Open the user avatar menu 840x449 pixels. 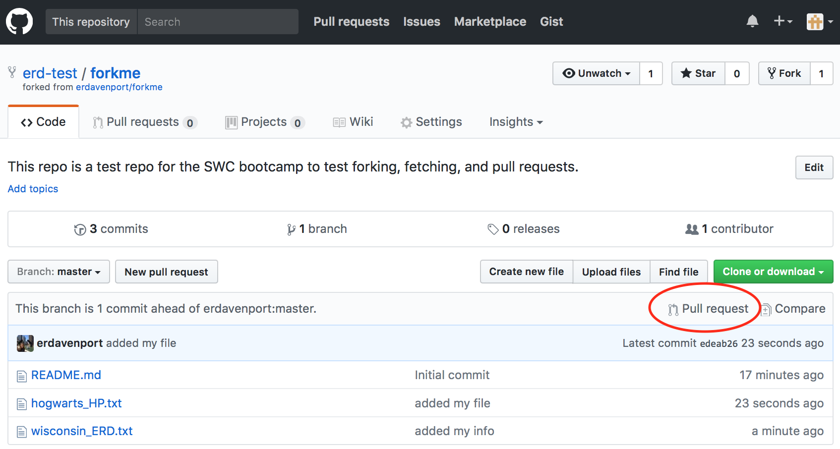point(820,22)
